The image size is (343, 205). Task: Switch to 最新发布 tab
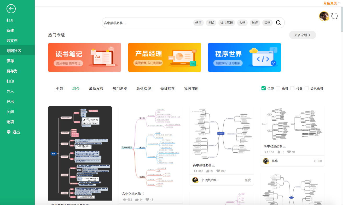coord(96,89)
